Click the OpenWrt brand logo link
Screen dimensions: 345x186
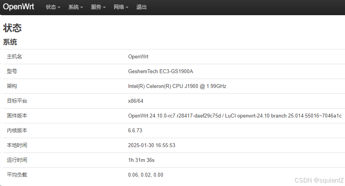18,7
